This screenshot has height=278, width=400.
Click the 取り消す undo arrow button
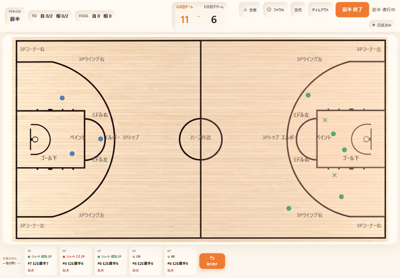(212, 261)
